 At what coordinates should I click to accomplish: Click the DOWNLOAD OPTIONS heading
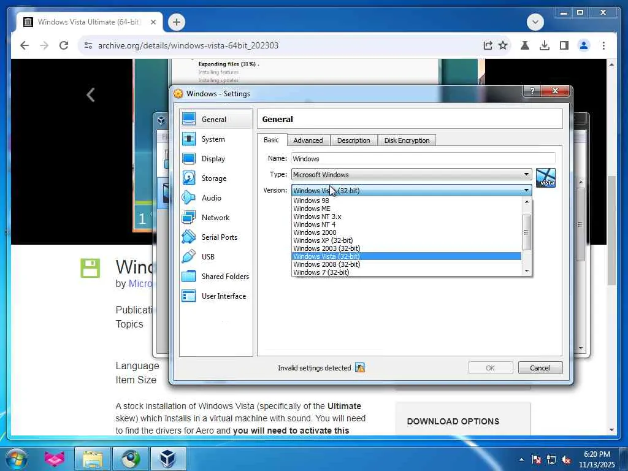coord(453,421)
